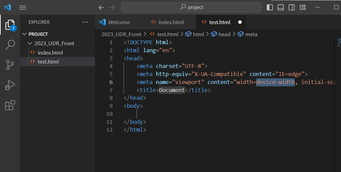Image resolution: width=341 pixels, height=172 pixels.
Task: Click test.html in the breadcrumb
Action: [x=168, y=34]
